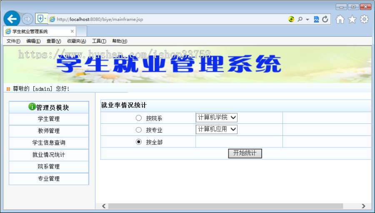
Task: Click the browser forward arrow button
Action: [27, 19]
